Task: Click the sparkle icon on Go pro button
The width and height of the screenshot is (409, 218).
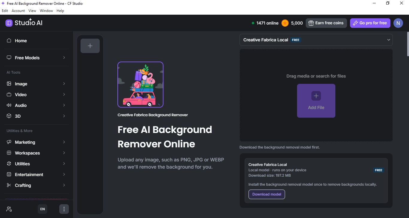Action: pyautogui.click(x=355, y=23)
